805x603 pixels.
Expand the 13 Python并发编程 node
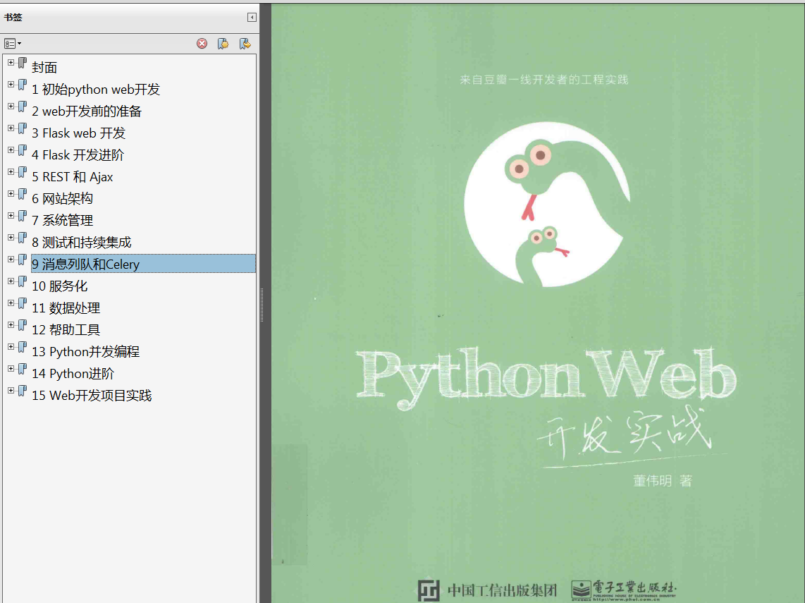11,347
